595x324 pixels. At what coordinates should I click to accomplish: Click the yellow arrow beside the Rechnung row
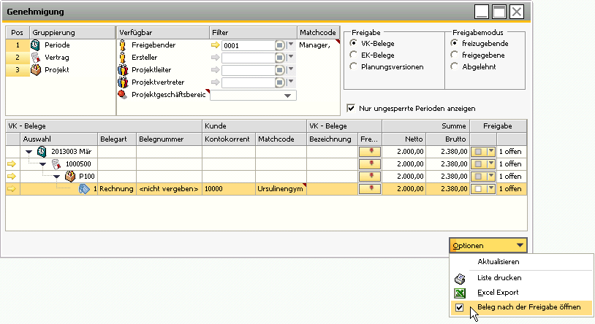point(11,189)
